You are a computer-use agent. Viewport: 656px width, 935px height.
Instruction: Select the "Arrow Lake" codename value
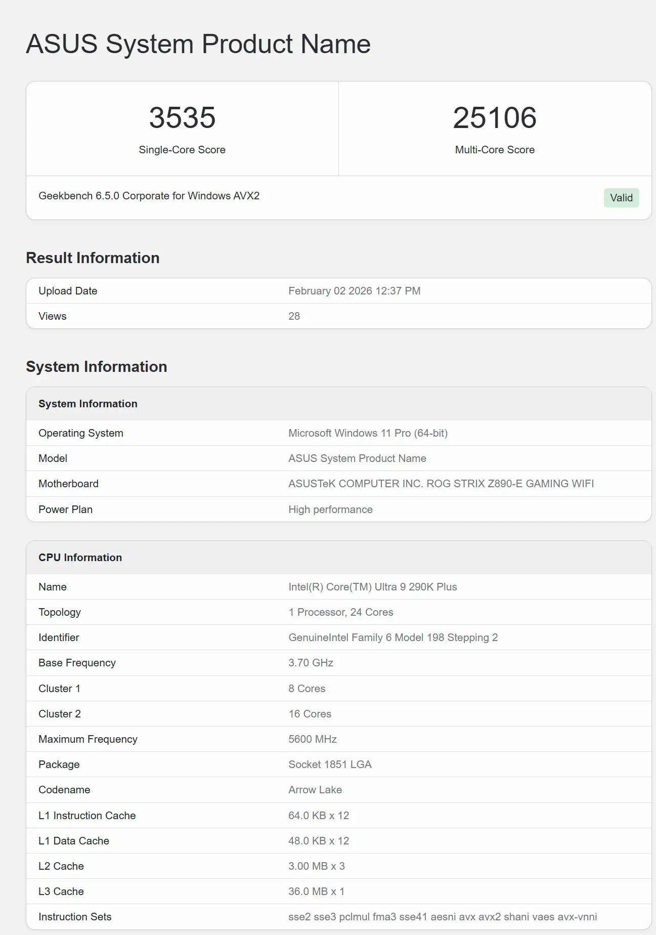click(x=315, y=790)
